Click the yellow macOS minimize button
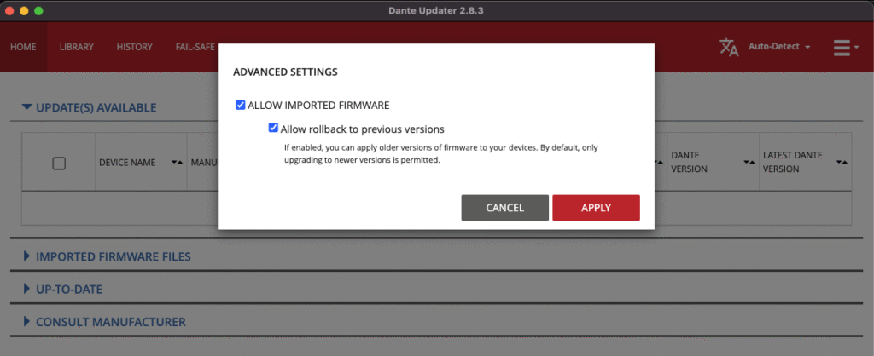Image resolution: width=874 pixels, height=356 pixels. click(x=24, y=9)
